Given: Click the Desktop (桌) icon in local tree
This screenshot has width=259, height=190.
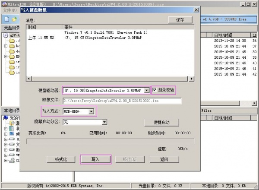Looking at the screenshot, I should pos(12,133).
